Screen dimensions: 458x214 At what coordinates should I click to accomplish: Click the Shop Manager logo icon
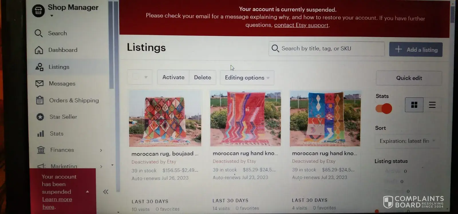point(38,11)
